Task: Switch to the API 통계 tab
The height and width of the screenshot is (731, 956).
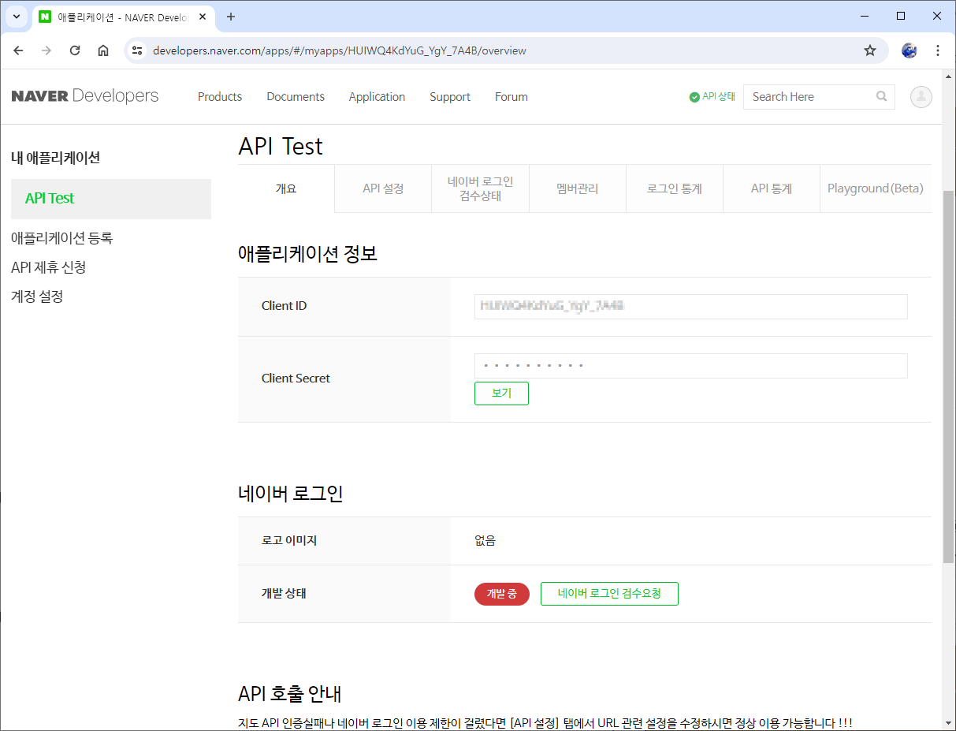Action: [772, 189]
